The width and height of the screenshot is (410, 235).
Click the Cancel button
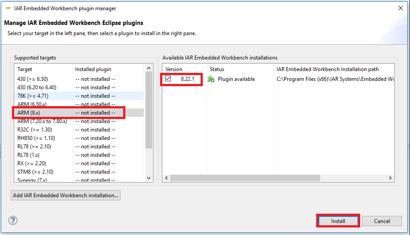click(x=382, y=221)
